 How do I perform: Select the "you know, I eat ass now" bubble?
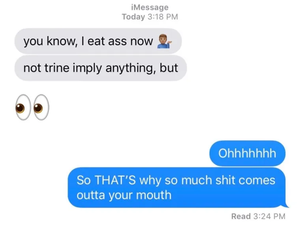click(x=98, y=41)
